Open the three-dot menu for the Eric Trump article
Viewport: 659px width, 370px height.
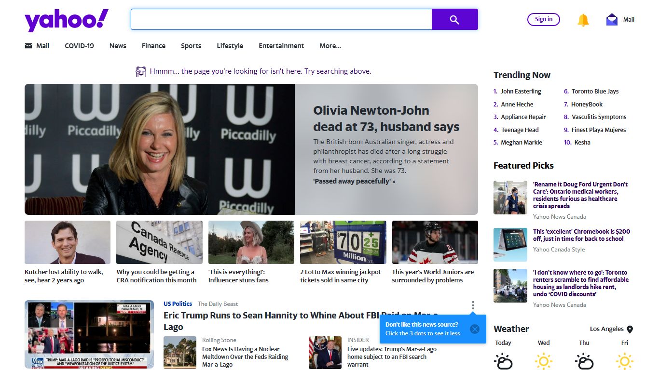tap(473, 305)
